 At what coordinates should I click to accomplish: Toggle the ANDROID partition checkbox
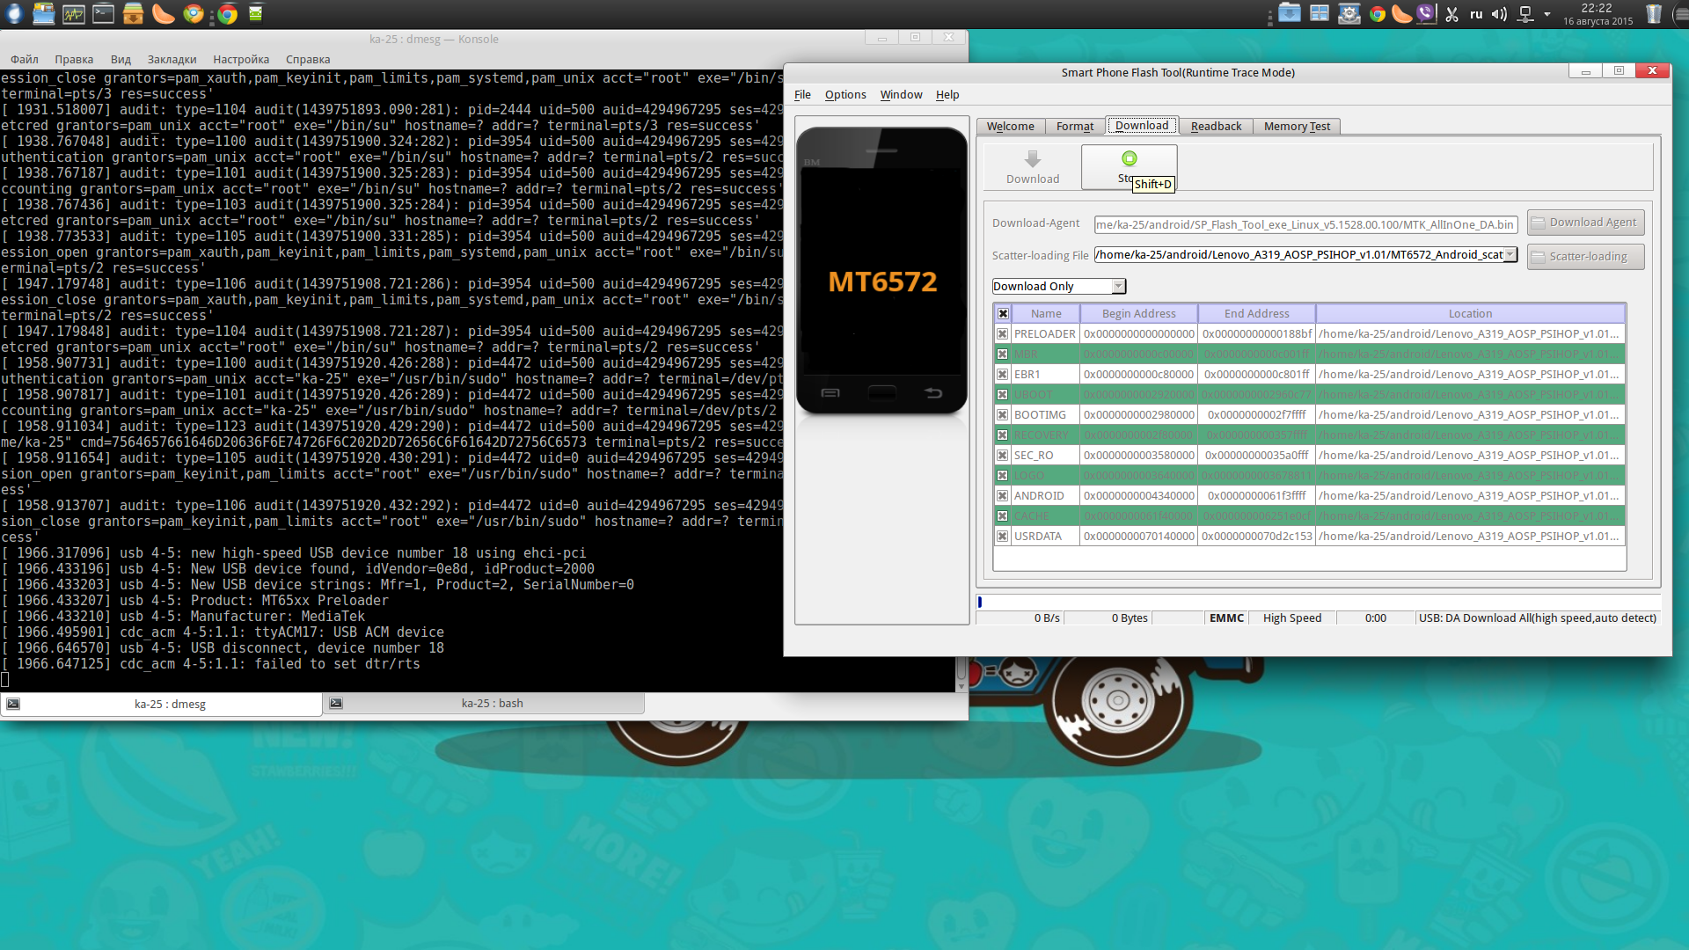point(1002,496)
